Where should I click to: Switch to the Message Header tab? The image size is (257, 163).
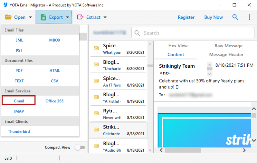point(226,54)
